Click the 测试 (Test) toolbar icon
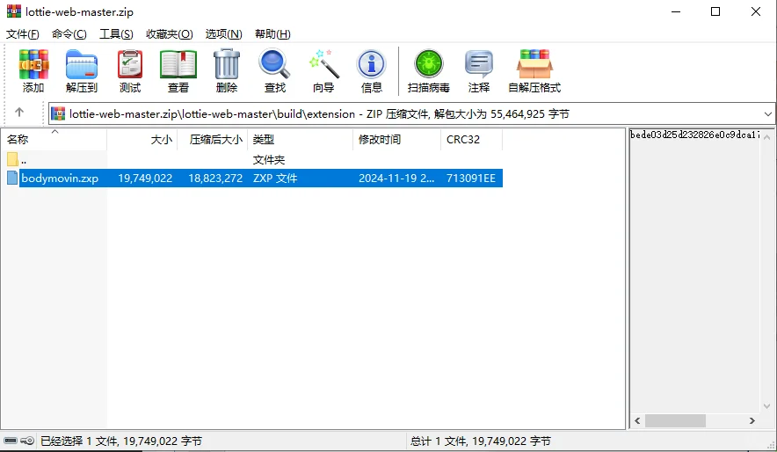Viewport: 777px width, 452px height. point(130,64)
